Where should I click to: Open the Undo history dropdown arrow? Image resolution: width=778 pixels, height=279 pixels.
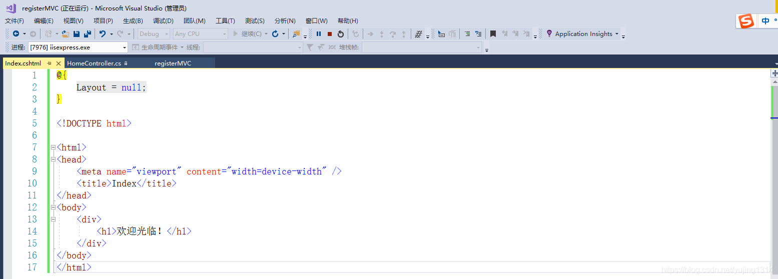(111, 34)
